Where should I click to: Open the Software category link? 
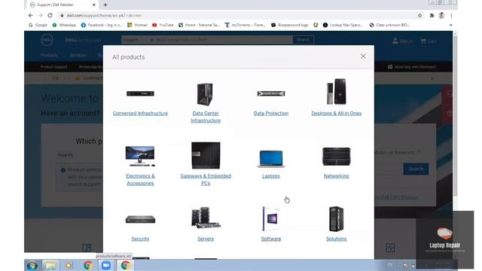[x=271, y=239]
